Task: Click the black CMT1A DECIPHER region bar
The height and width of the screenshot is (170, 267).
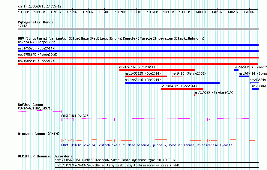Action: point(157,163)
